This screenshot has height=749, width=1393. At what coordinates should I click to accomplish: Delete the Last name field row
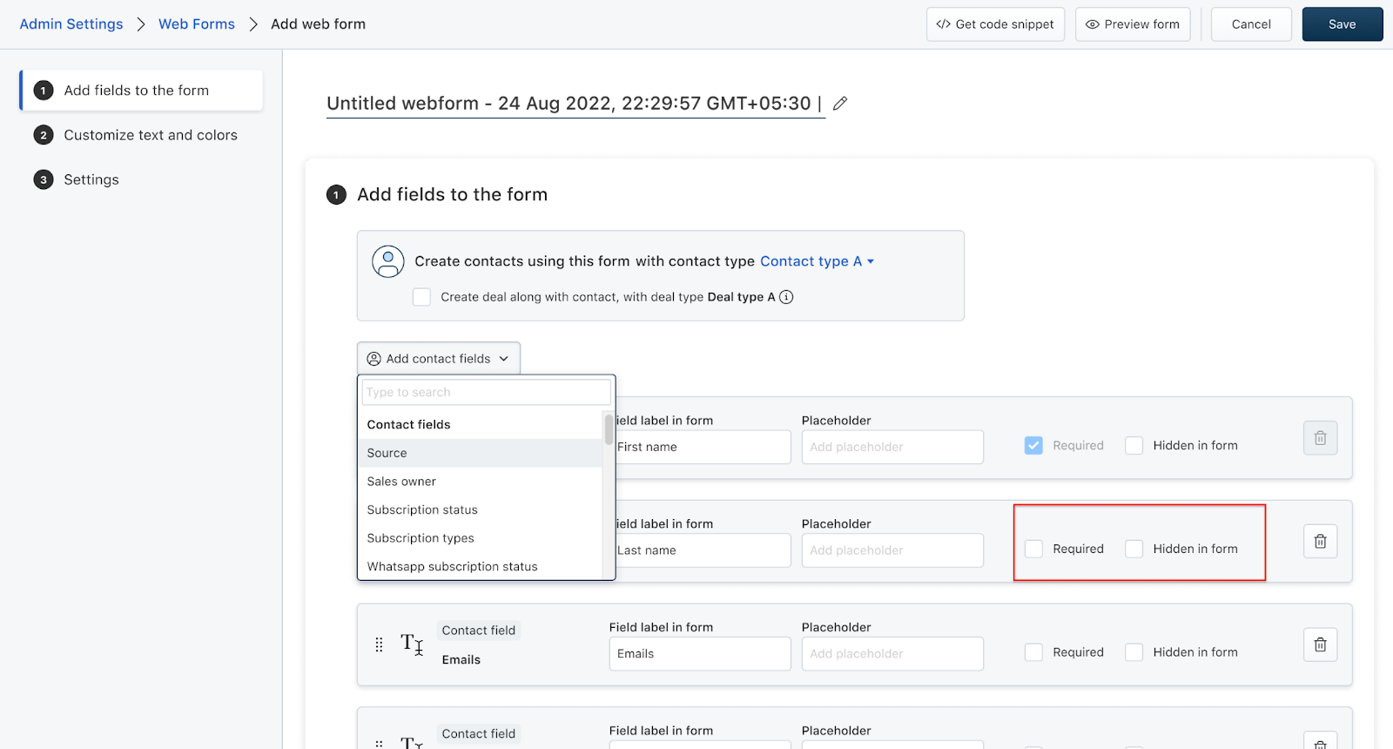1320,542
